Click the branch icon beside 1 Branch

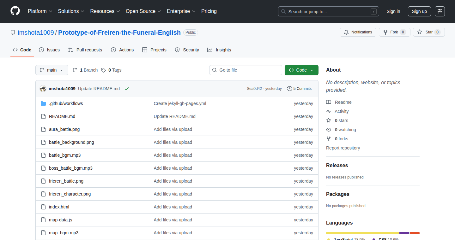tap(75, 70)
